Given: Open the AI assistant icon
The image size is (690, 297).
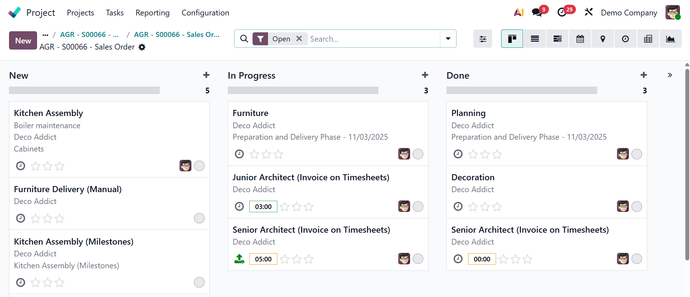Looking at the screenshot, I should [518, 13].
